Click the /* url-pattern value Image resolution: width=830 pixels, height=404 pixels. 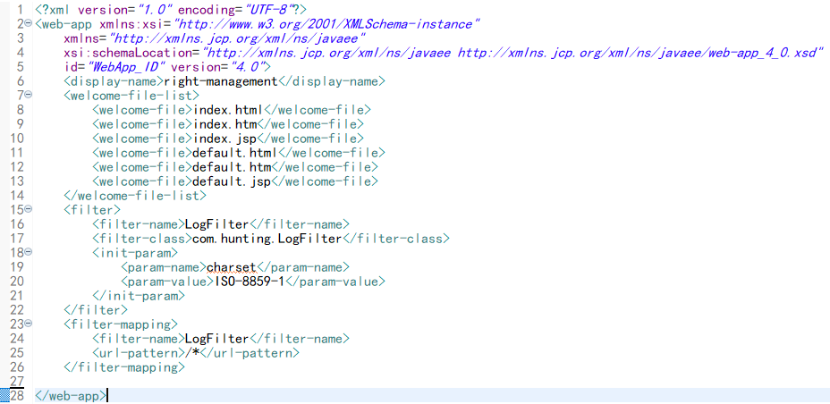192,352
